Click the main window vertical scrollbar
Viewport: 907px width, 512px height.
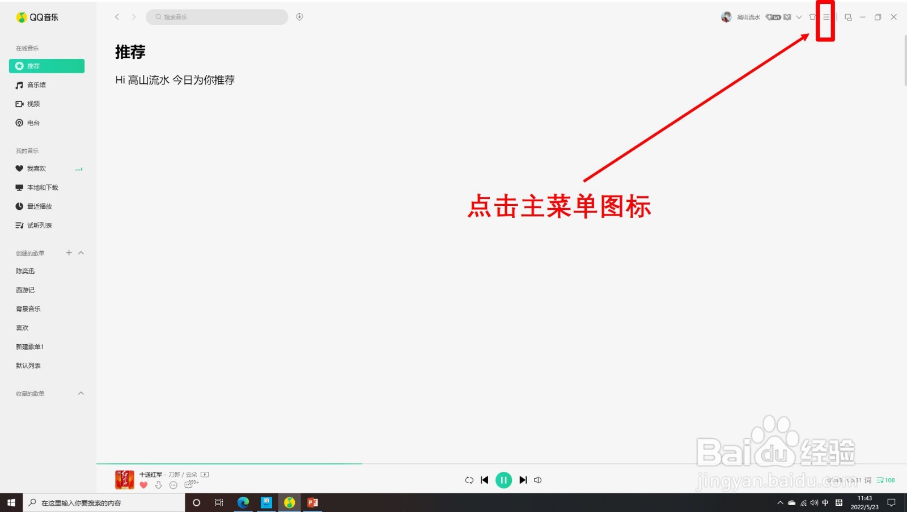coord(905,60)
